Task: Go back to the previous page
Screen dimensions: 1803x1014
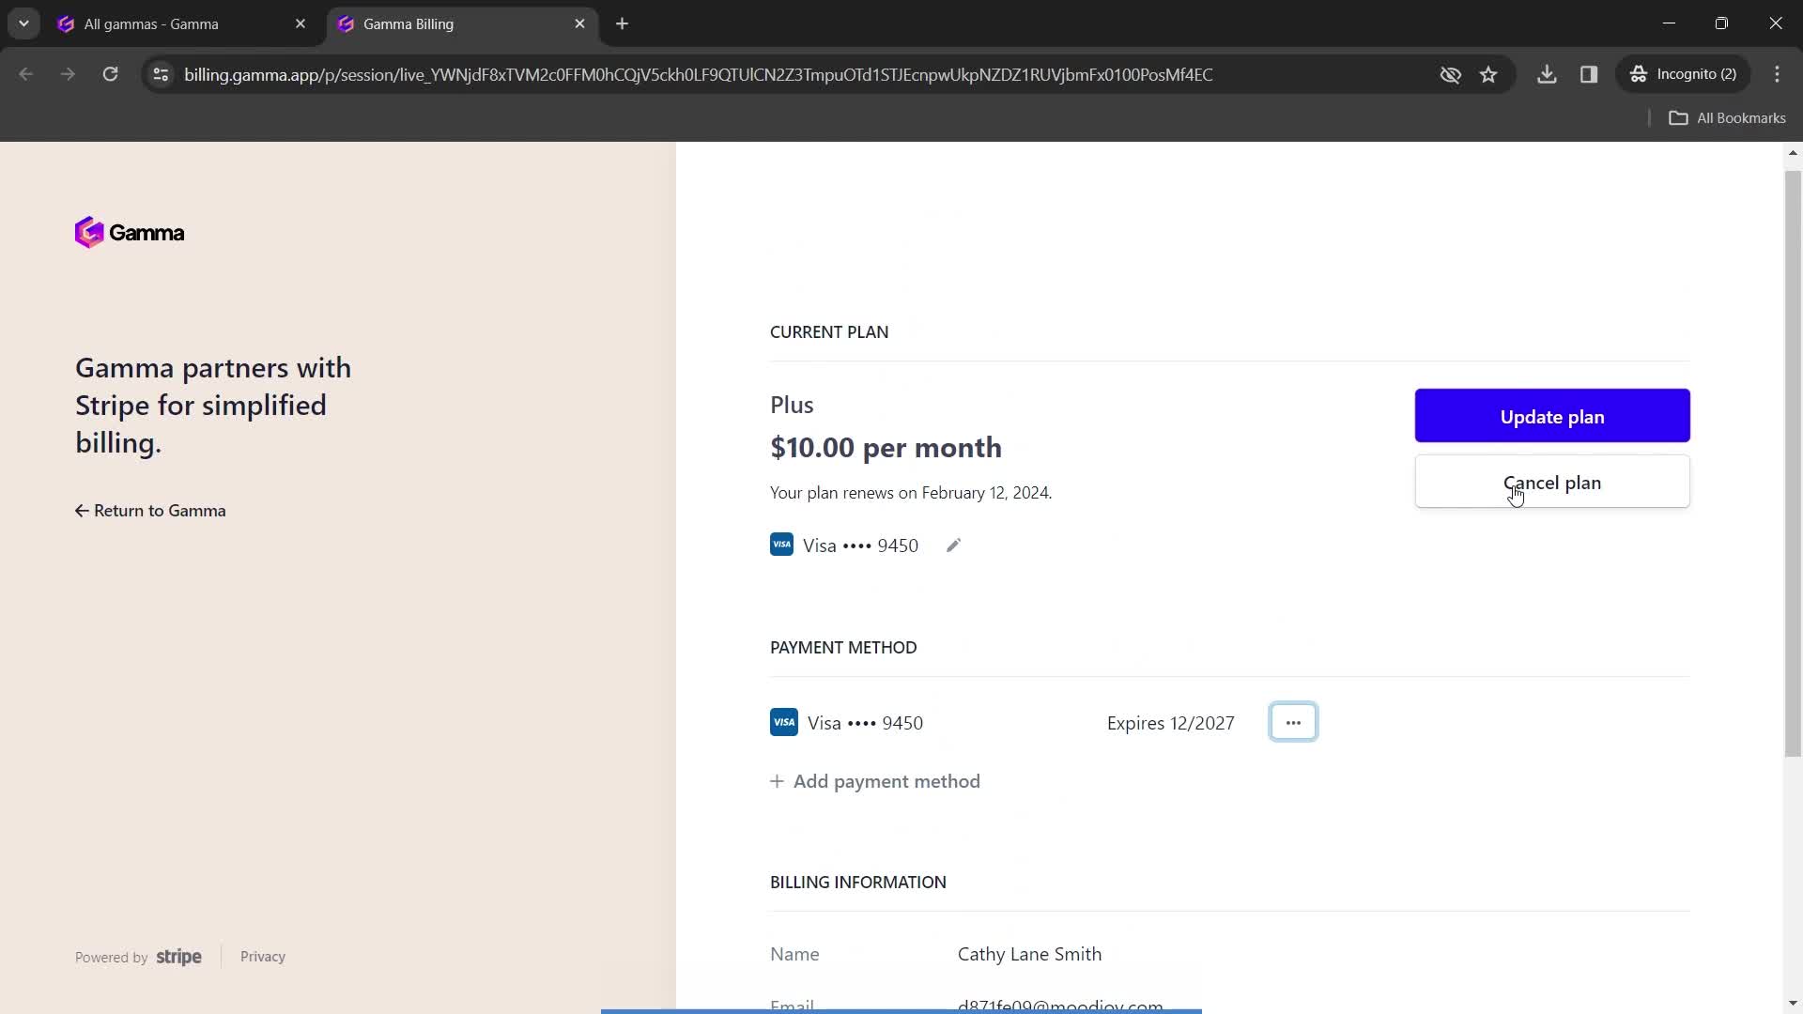Action: coord(25,74)
